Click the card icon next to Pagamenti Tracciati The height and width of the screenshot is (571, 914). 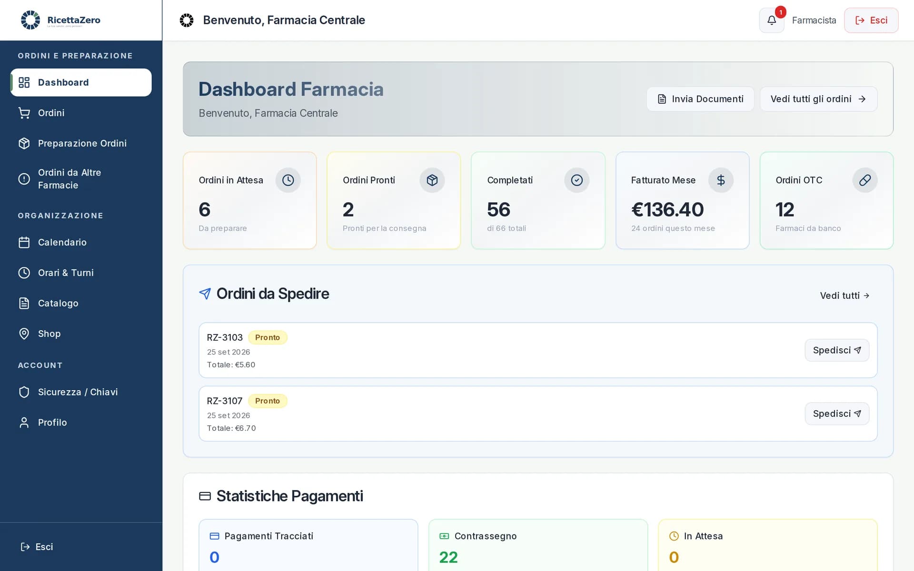[214, 536]
